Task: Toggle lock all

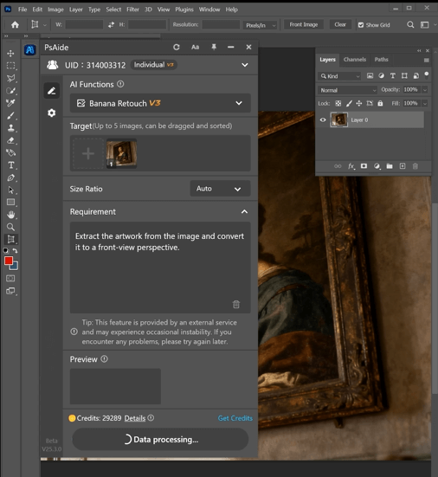Action: click(x=380, y=103)
